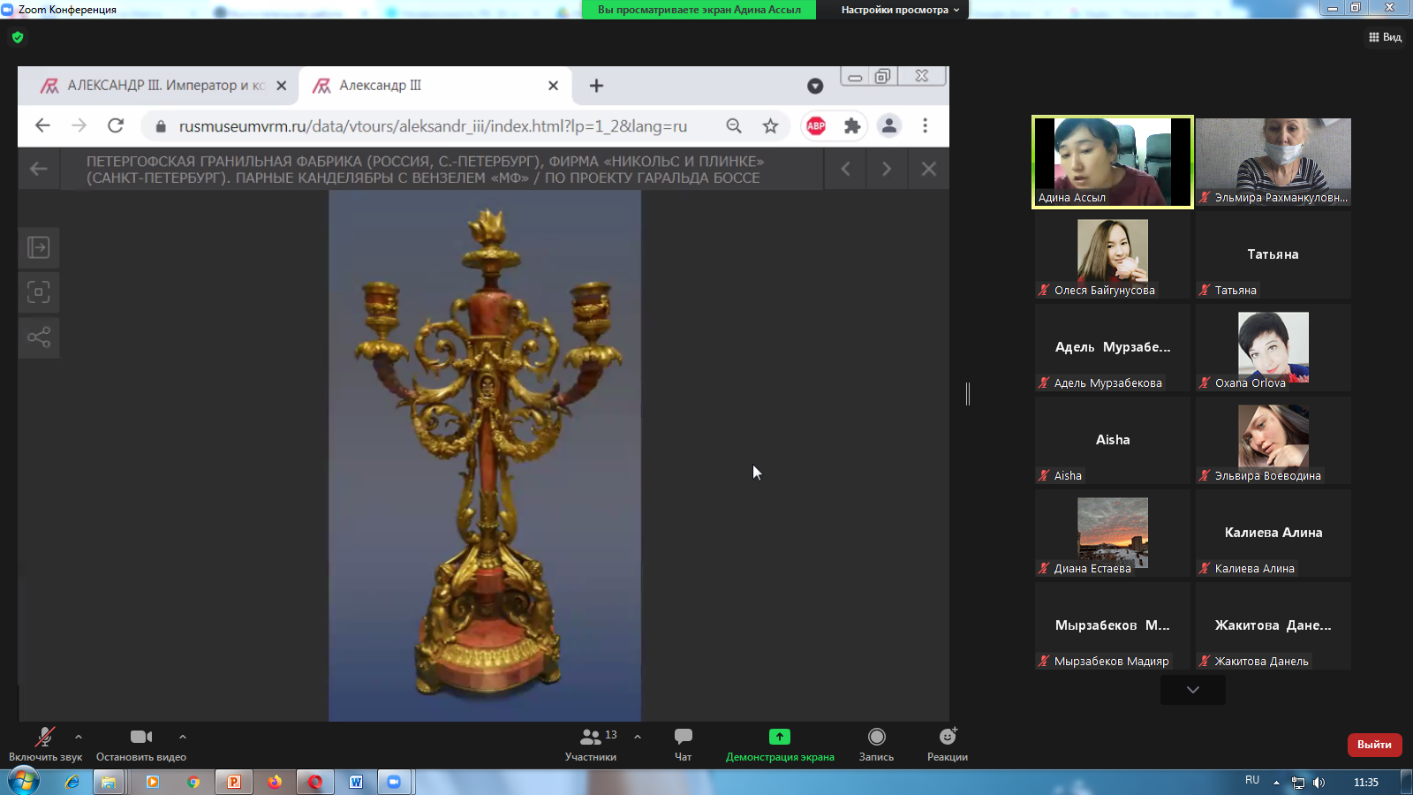This screenshot has height=795, width=1413.
Task: Click the browser back arrow
Action: click(x=42, y=125)
